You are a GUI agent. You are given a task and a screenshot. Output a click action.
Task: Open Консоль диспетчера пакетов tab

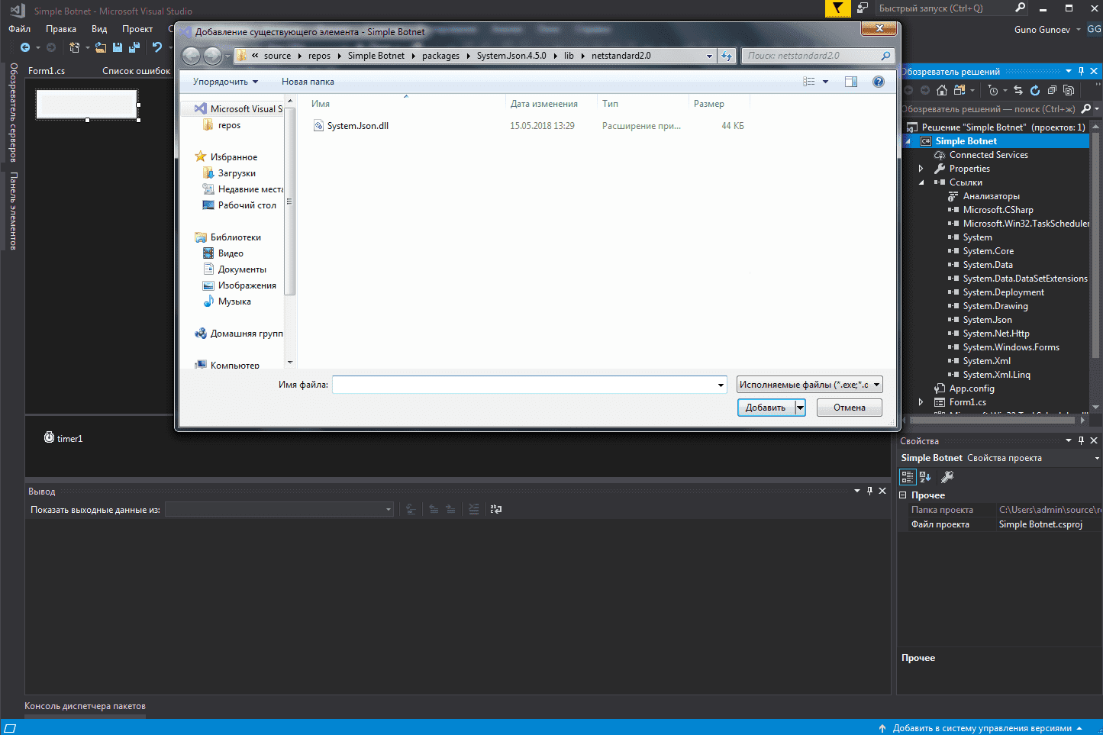pyautogui.click(x=85, y=706)
